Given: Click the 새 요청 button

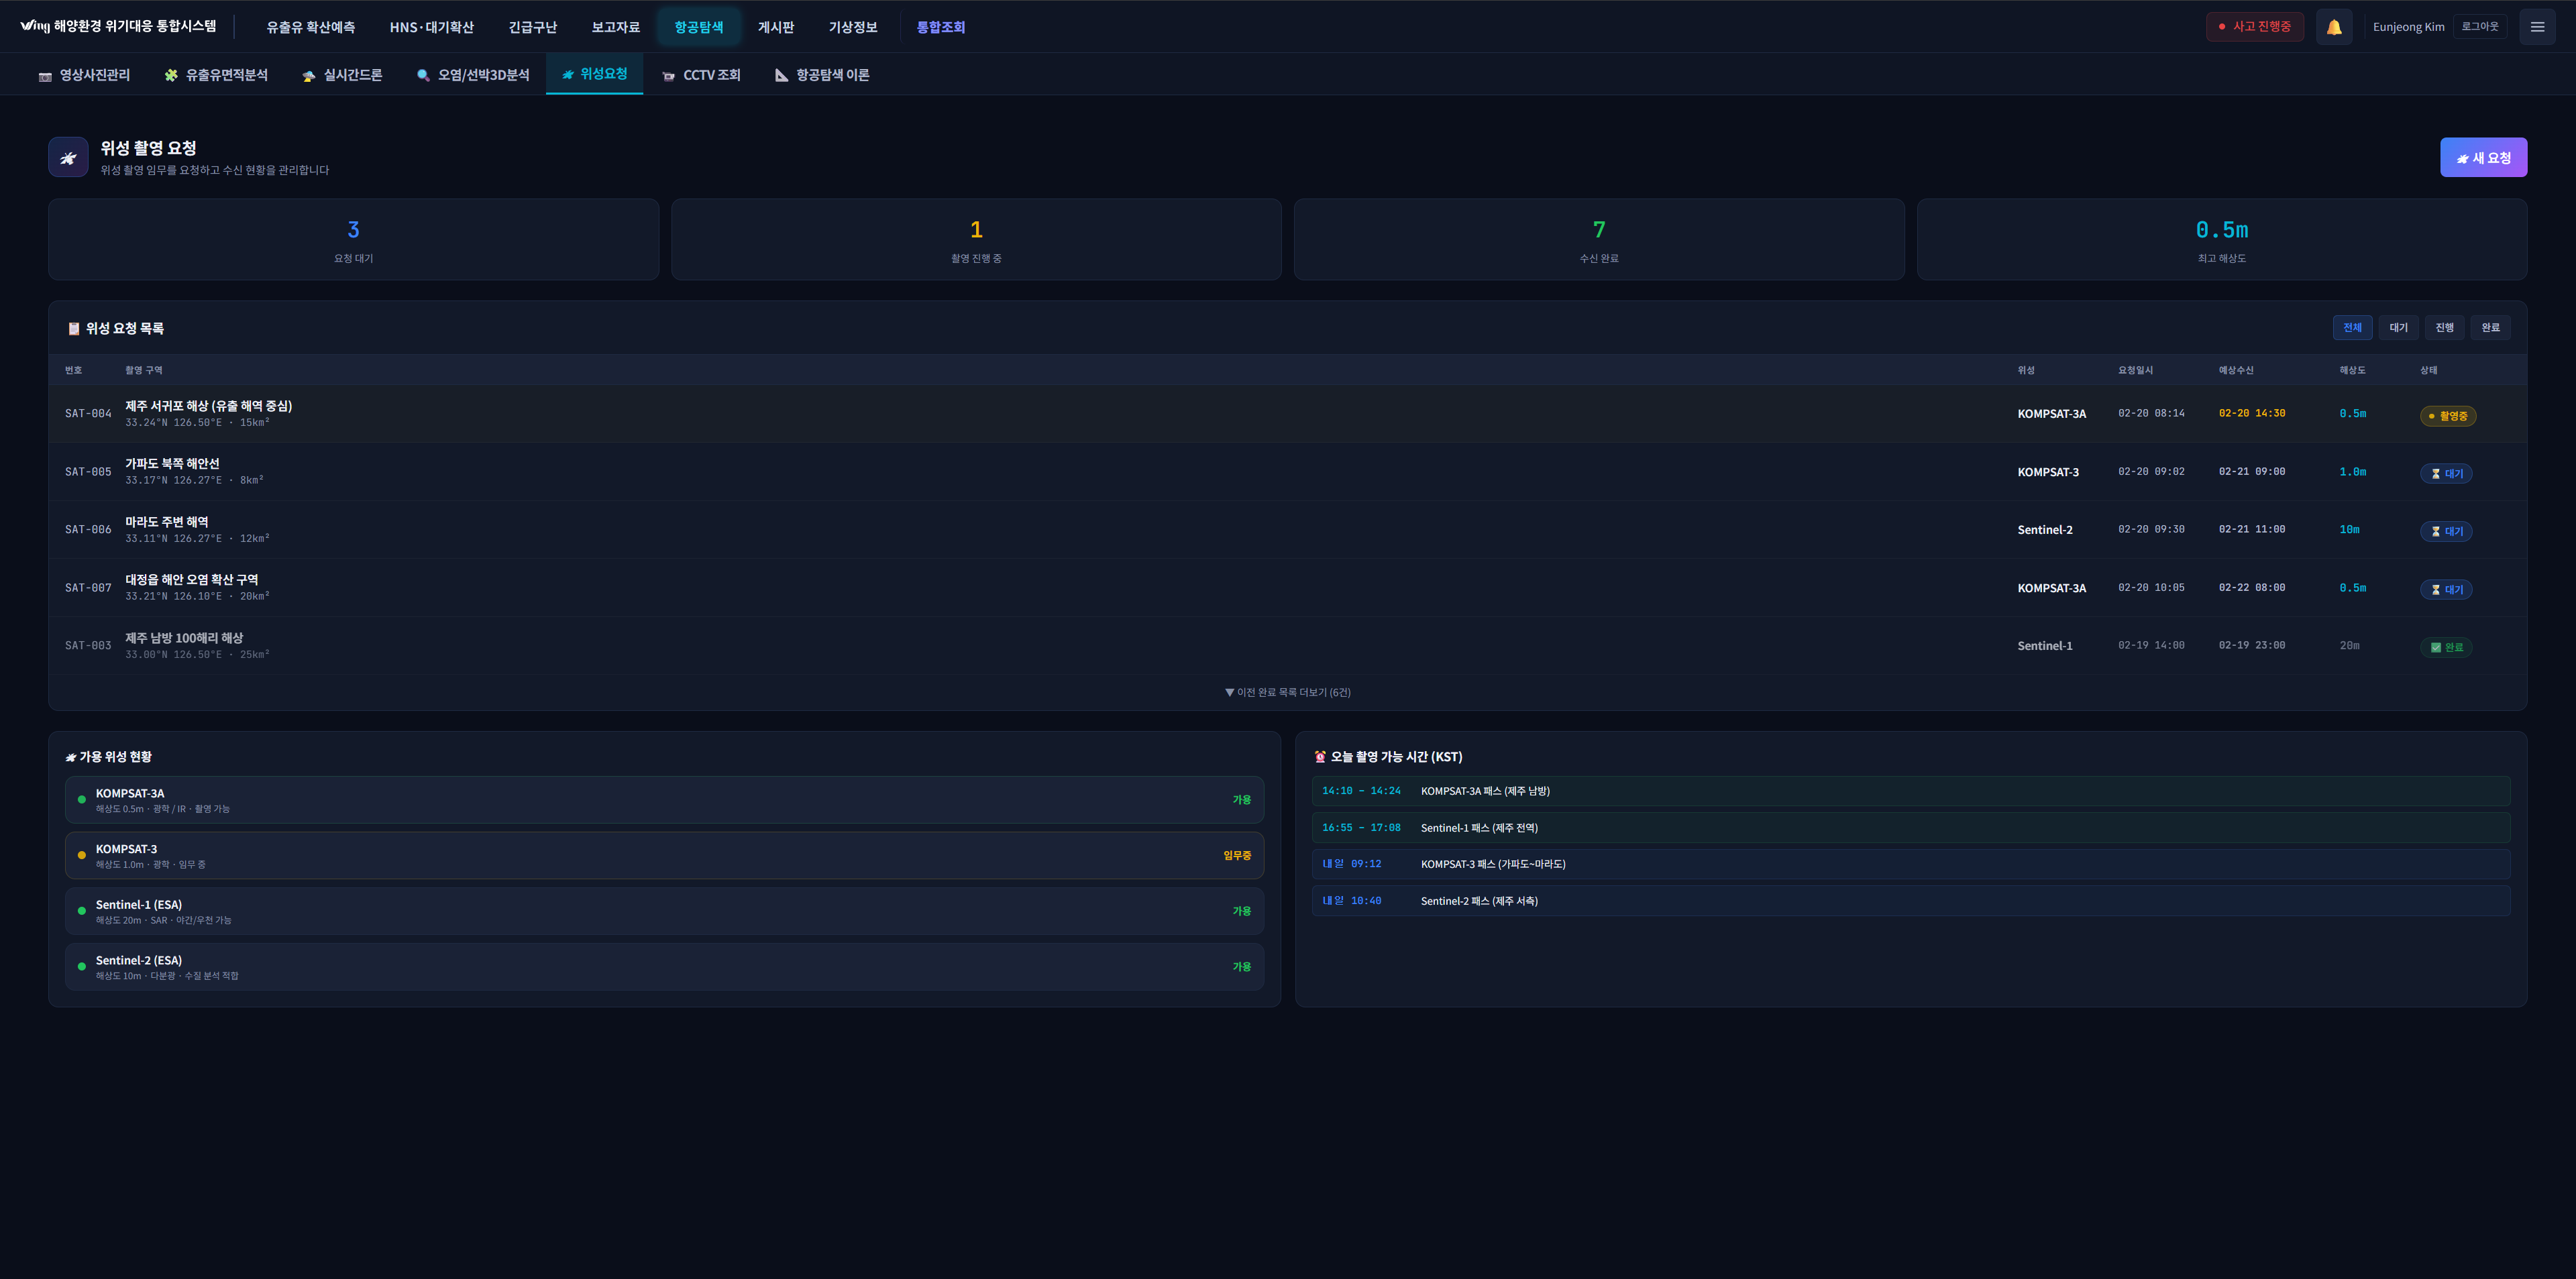Looking at the screenshot, I should [x=2483, y=158].
